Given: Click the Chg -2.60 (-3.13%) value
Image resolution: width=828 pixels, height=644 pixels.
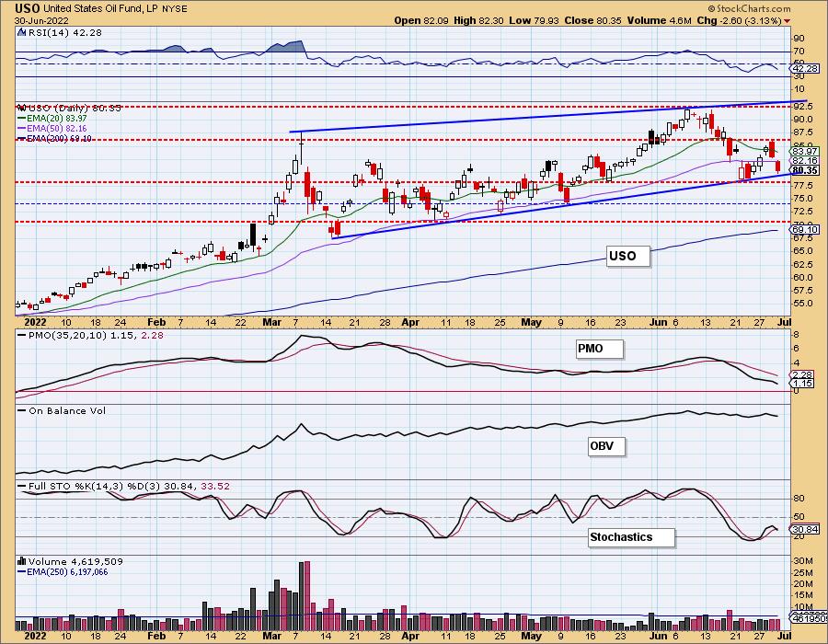Looking at the screenshot, I should (739, 20).
